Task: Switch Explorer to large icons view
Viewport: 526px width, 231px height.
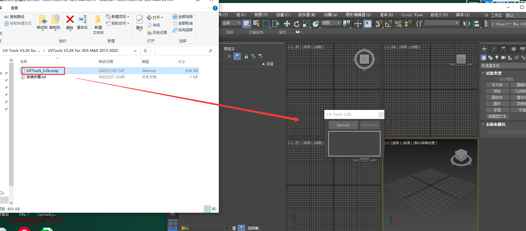Action: coord(214,209)
